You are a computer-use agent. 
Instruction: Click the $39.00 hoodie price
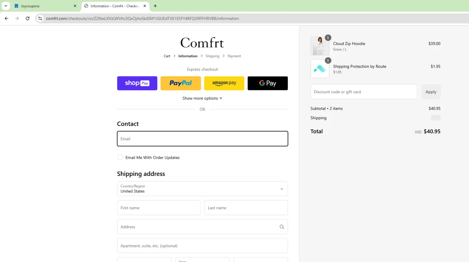434,44
